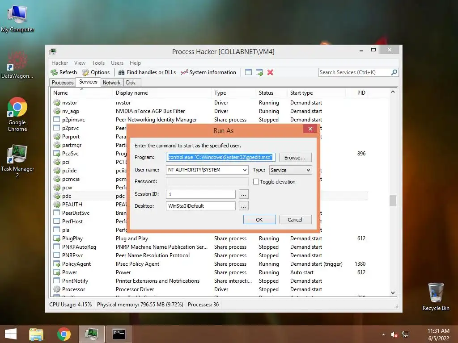Click OK in Run As dialog
Image resolution: width=458 pixels, height=343 pixels.
tap(259, 220)
